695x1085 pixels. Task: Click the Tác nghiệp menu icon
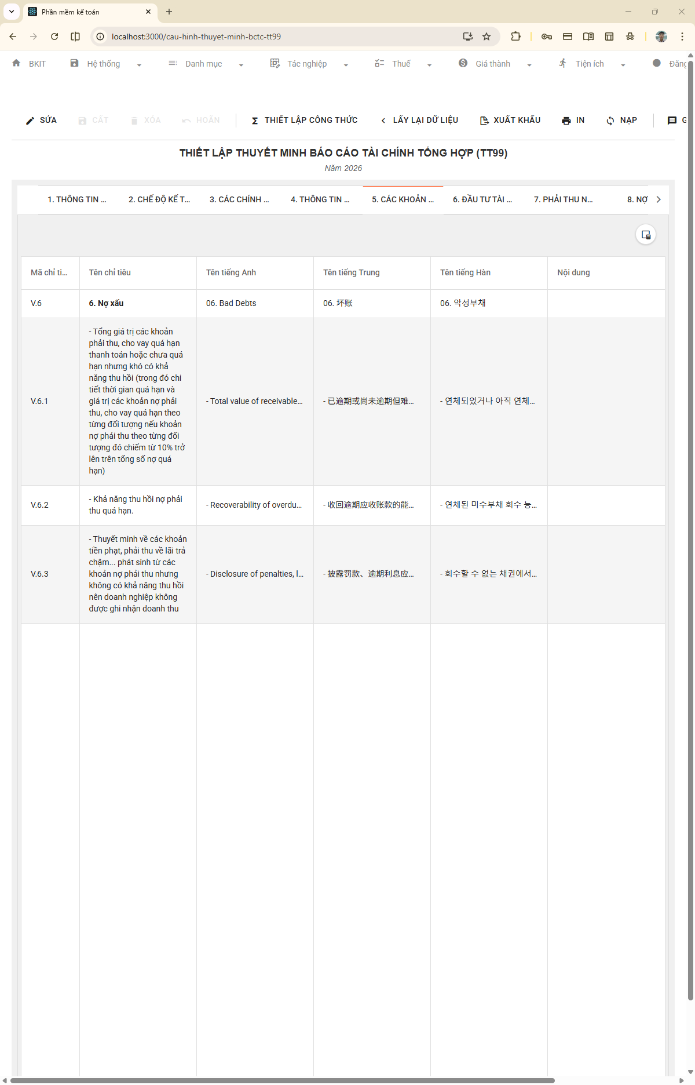(275, 63)
